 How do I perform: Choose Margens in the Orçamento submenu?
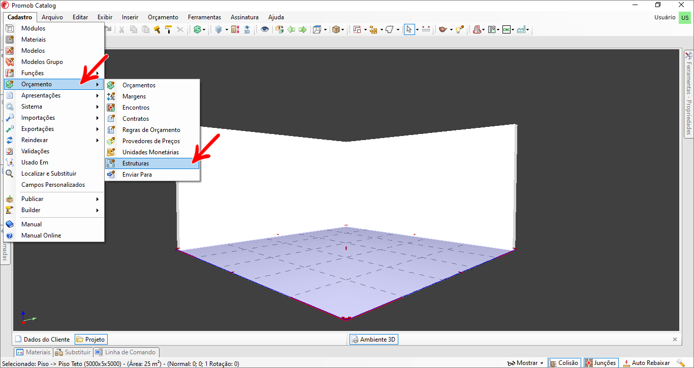pyautogui.click(x=152, y=96)
